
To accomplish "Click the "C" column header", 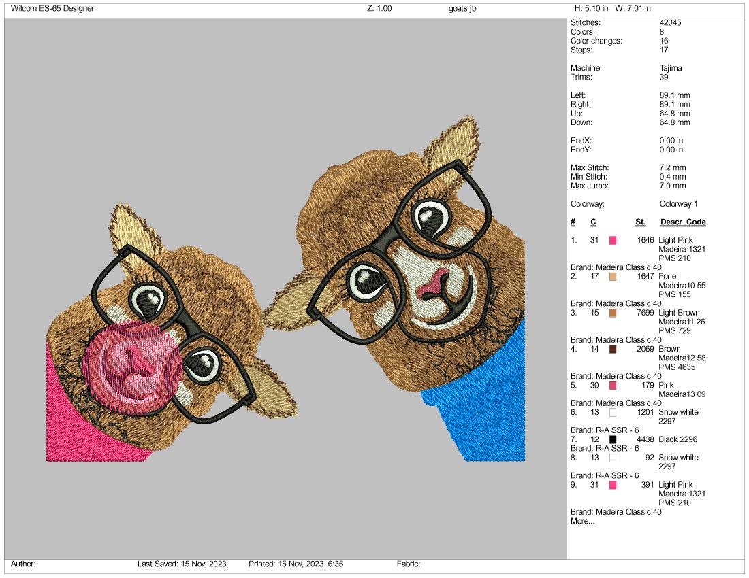I will click(x=593, y=222).
